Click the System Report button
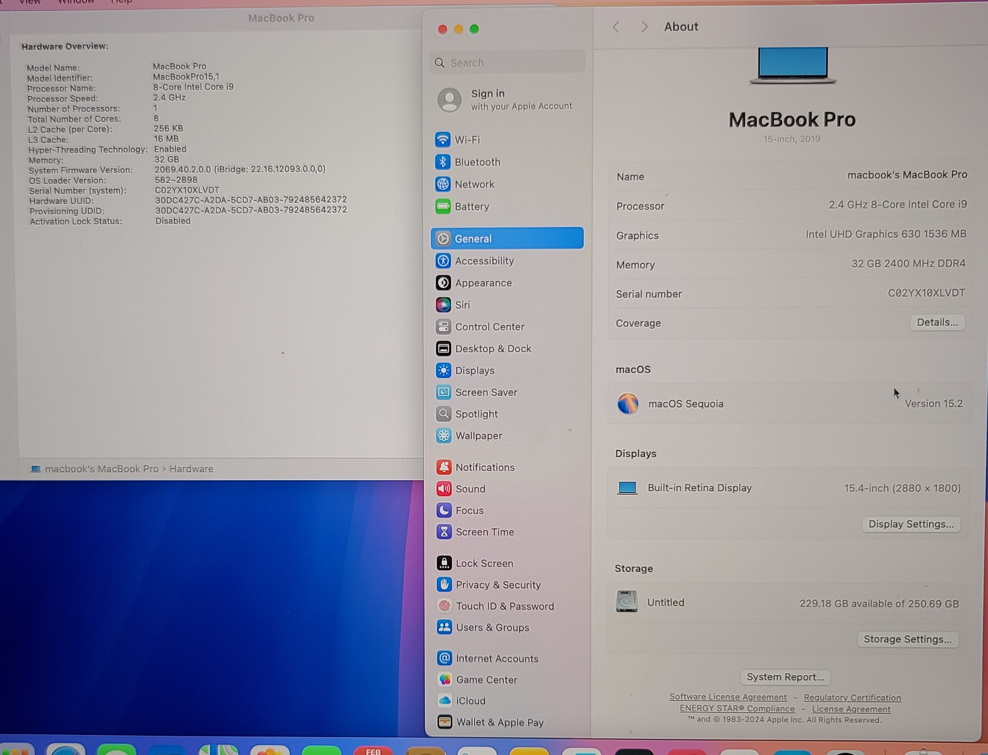 [x=784, y=677]
